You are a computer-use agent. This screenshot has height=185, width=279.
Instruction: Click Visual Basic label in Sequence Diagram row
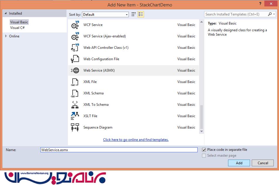click(186, 127)
